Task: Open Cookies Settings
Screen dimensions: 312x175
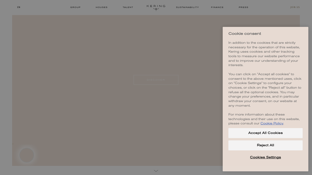Action: [265, 157]
